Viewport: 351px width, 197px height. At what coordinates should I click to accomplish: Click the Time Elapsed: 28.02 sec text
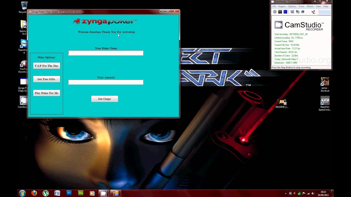(x=286, y=52)
